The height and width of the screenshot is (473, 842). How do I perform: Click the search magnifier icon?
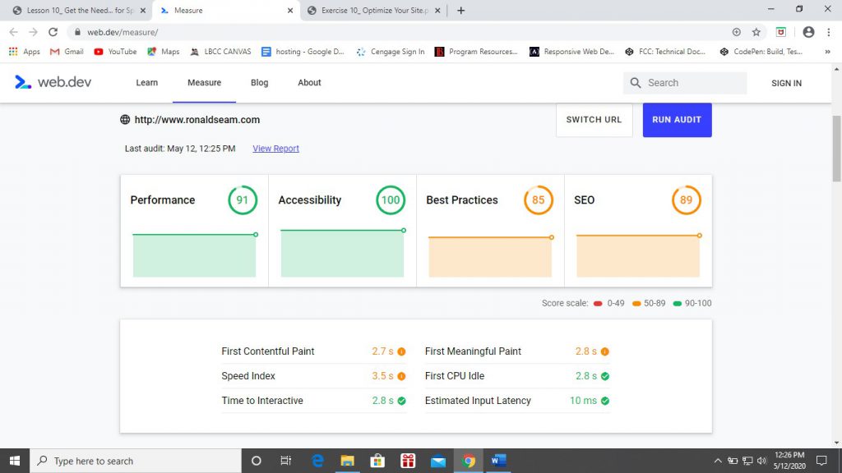[x=636, y=83]
